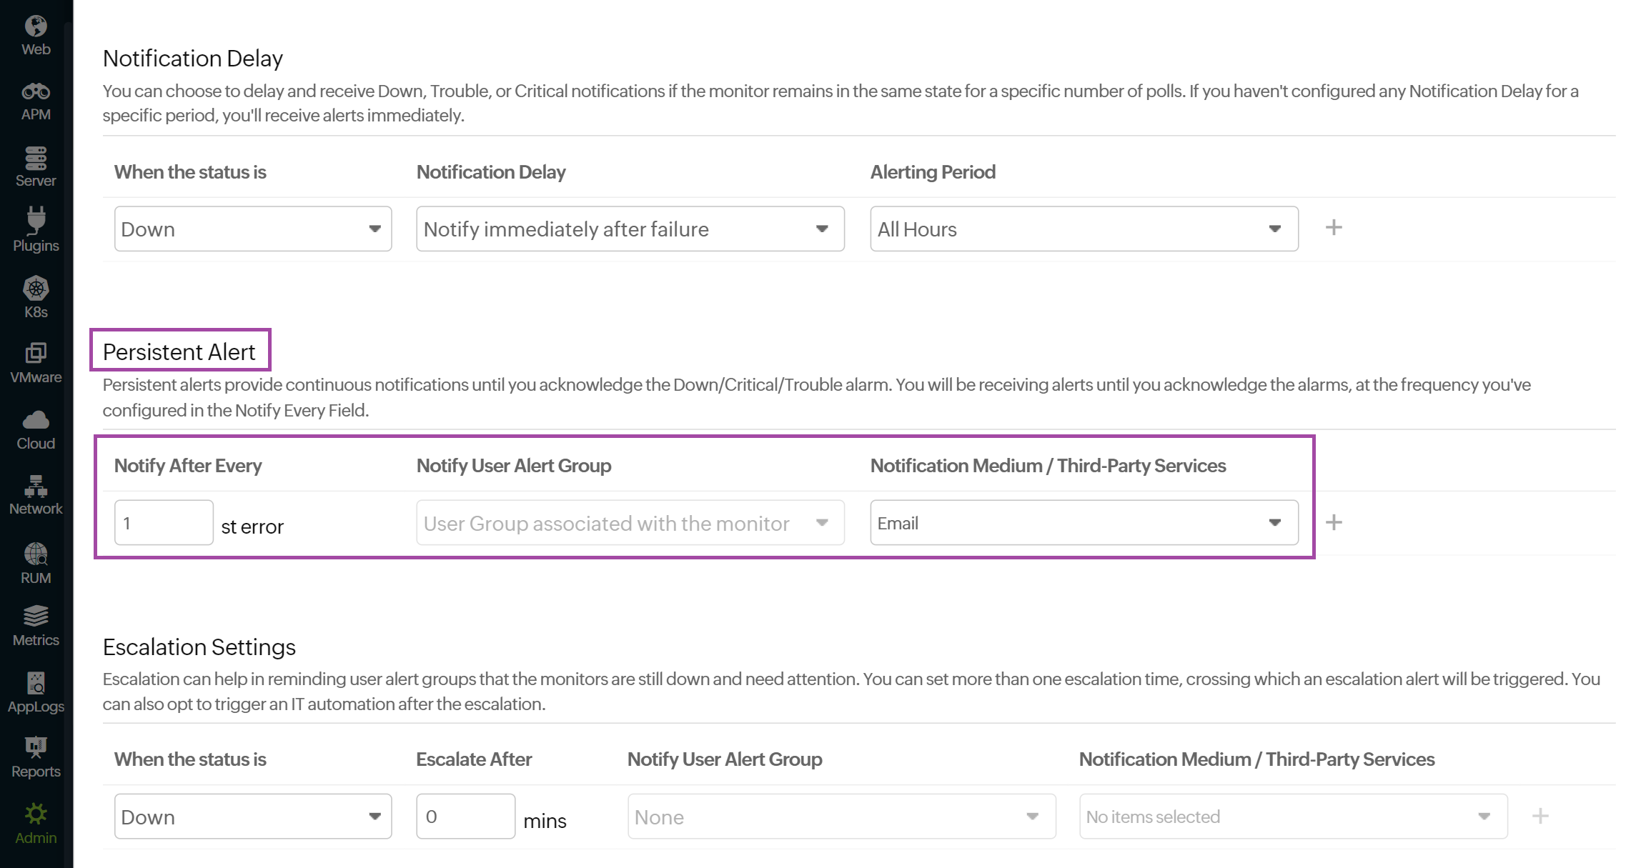The width and height of the screenshot is (1641, 868).
Task: Navigate to Metrics in sidebar
Action: [x=36, y=626]
